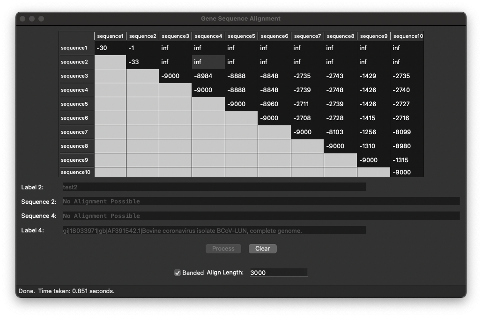Click the -1429 cell in sequence3 row
This screenshot has height=317, width=482.
coord(374,76)
